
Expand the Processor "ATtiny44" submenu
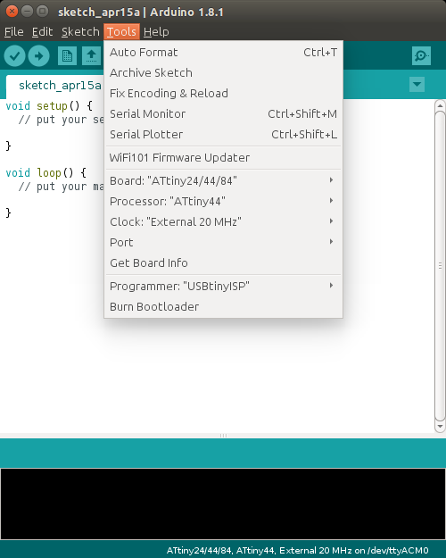223,202
